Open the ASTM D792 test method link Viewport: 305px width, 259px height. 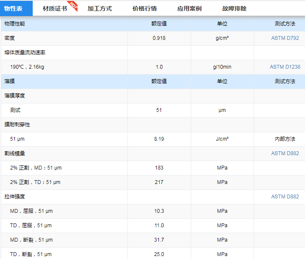(x=285, y=38)
